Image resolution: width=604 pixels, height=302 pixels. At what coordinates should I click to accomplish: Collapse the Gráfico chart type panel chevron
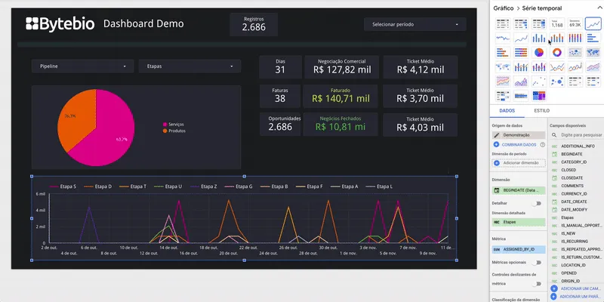[600, 8]
